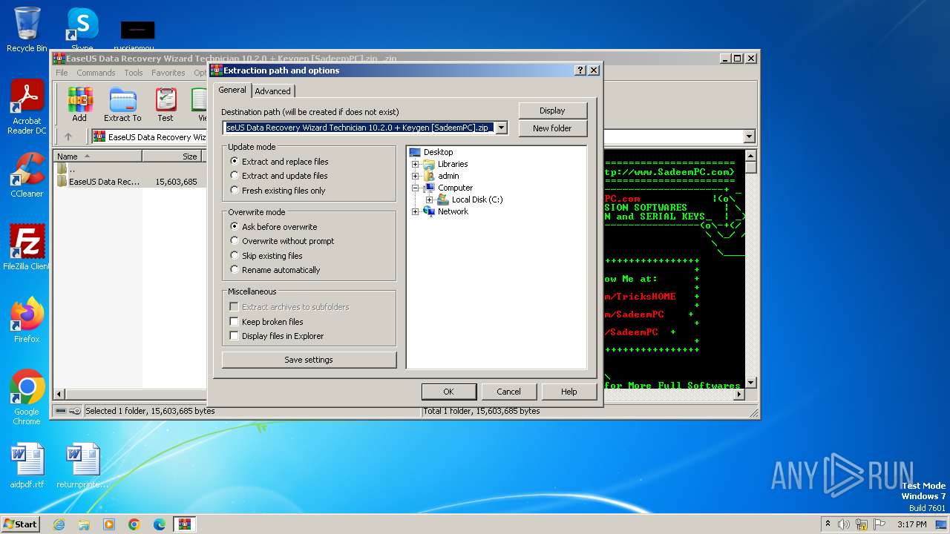Click the destination path input field
Image resolution: width=950 pixels, height=534 pixels.
359,128
